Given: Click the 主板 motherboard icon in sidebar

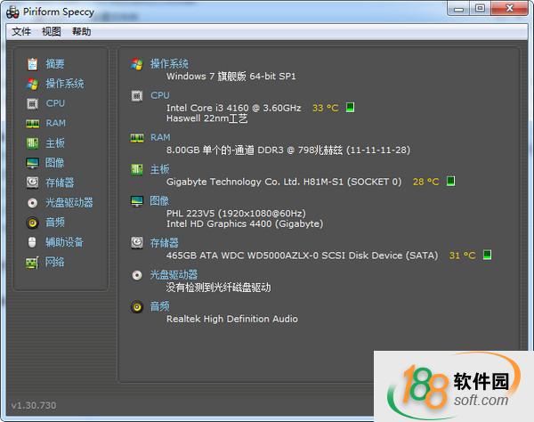Looking at the screenshot, I should tap(32, 143).
